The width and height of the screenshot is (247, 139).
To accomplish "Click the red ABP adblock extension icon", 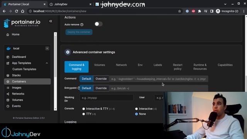I will pos(193,11).
